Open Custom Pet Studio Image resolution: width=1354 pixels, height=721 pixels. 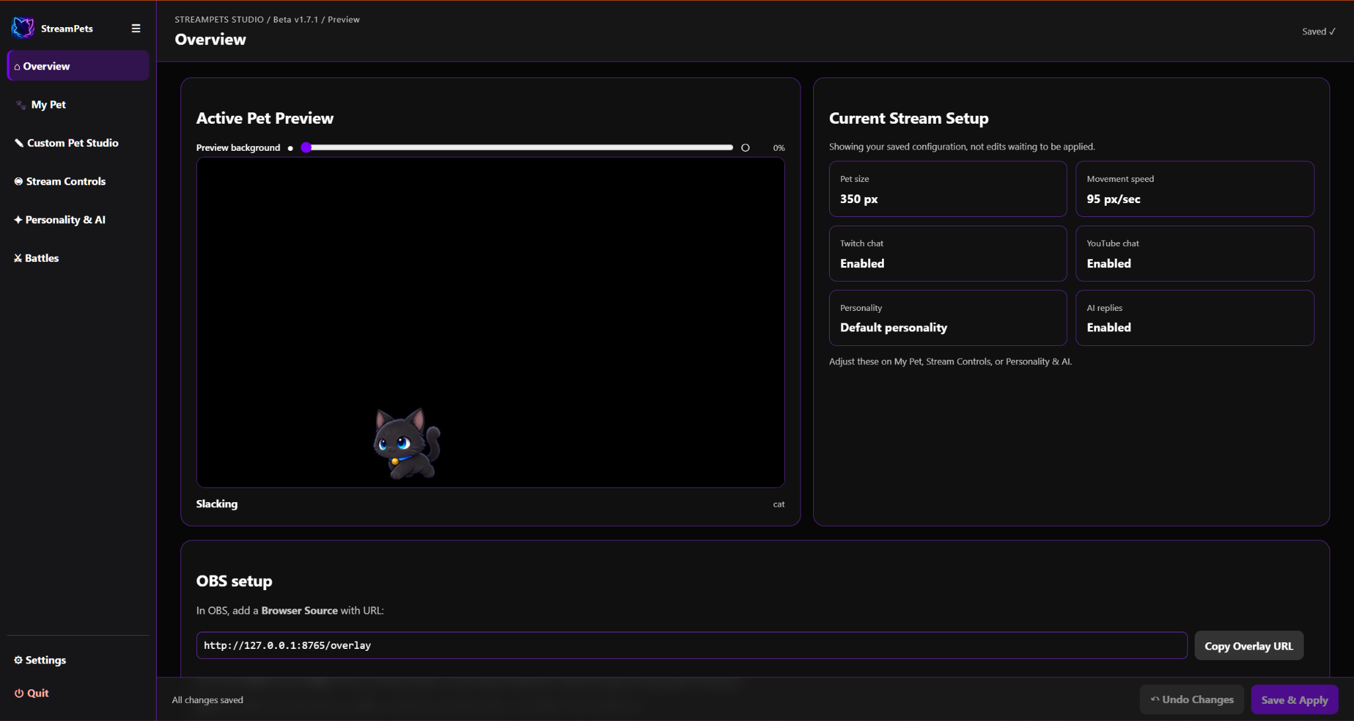pyautogui.click(x=78, y=143)
